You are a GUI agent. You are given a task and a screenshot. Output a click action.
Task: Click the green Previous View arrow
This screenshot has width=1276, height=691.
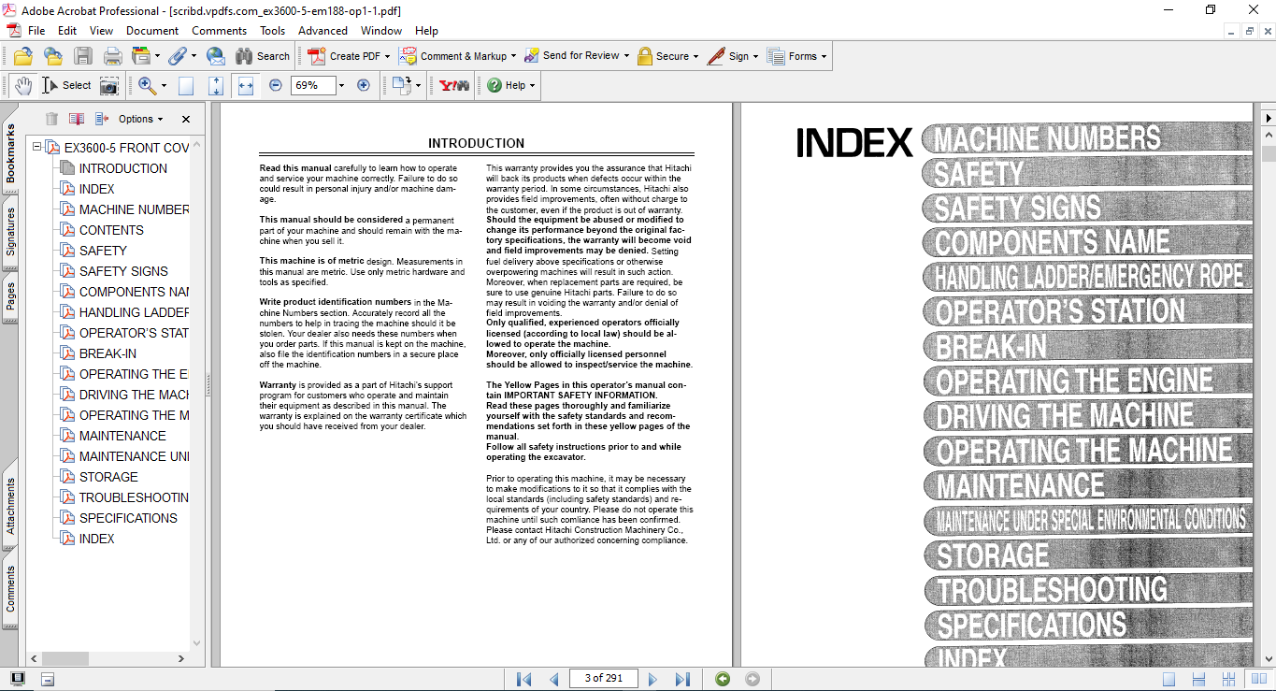[x=723, y=679]
